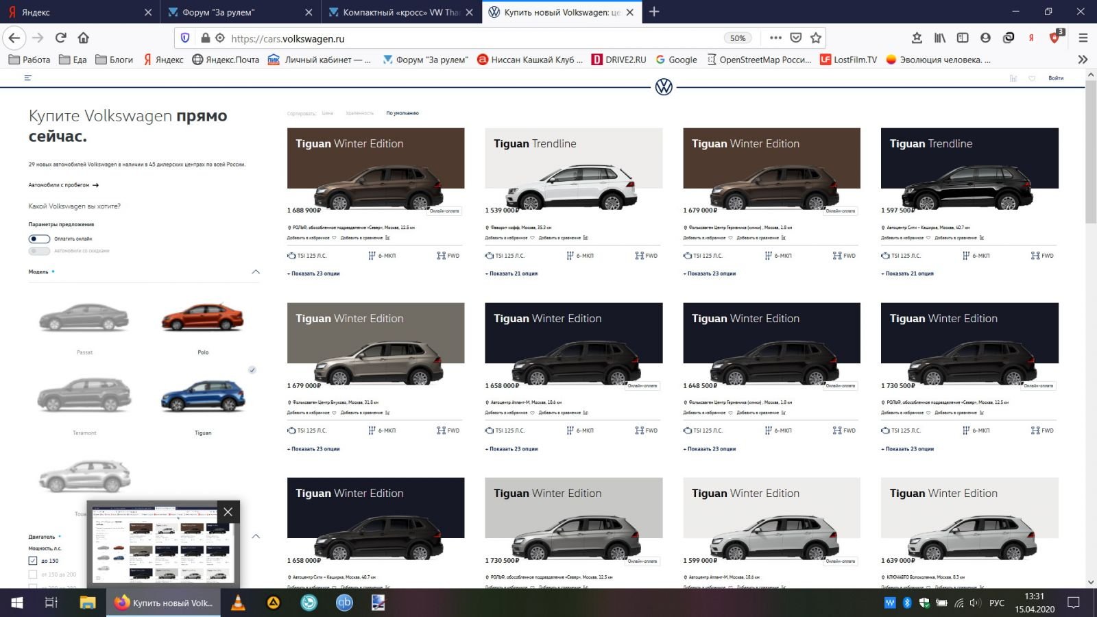Screen dimensions: 1097x617
Task: Click Онлайн-оплата badge on the 1 688 900₽ Tiguan
Action: (x=444, y=211)
